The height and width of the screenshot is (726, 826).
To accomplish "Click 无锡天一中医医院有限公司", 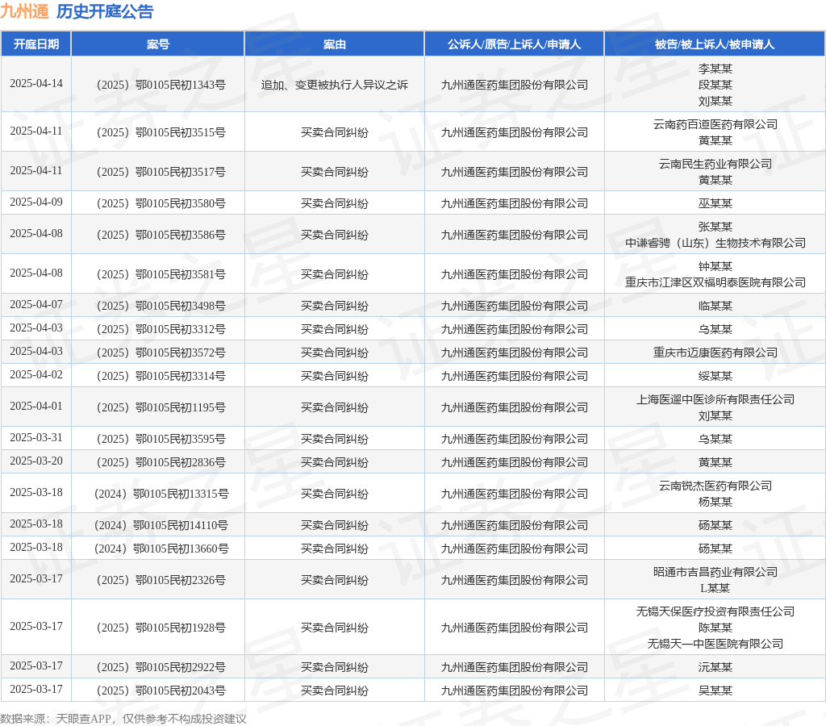I will 715,644.
